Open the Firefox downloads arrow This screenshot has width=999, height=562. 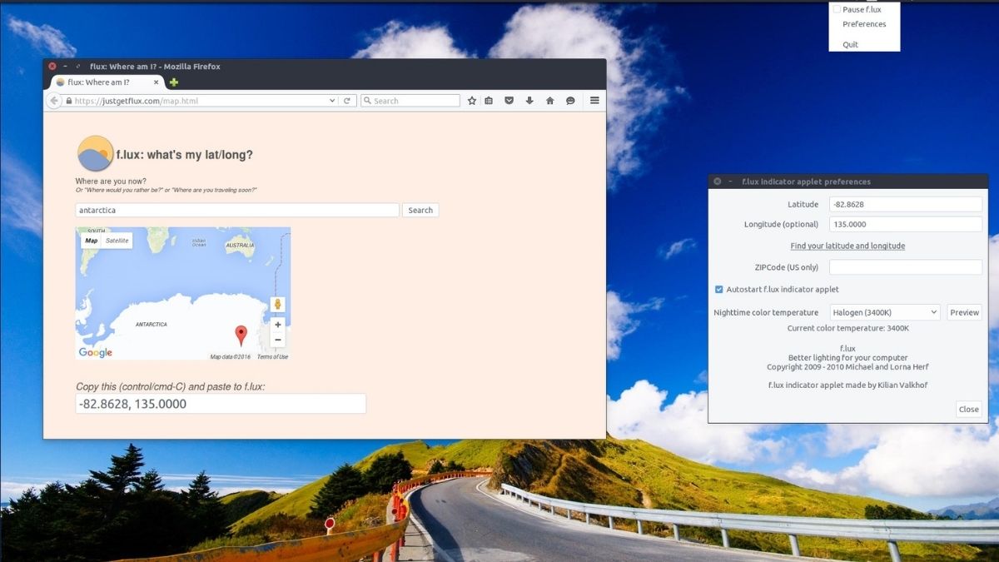click(529, 101)
